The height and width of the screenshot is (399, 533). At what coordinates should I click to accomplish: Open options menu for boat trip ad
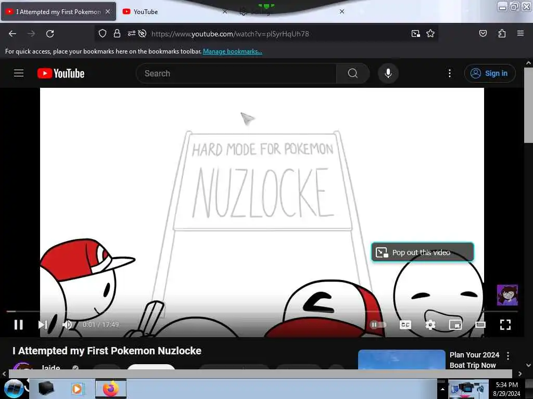tap(508, 355)
